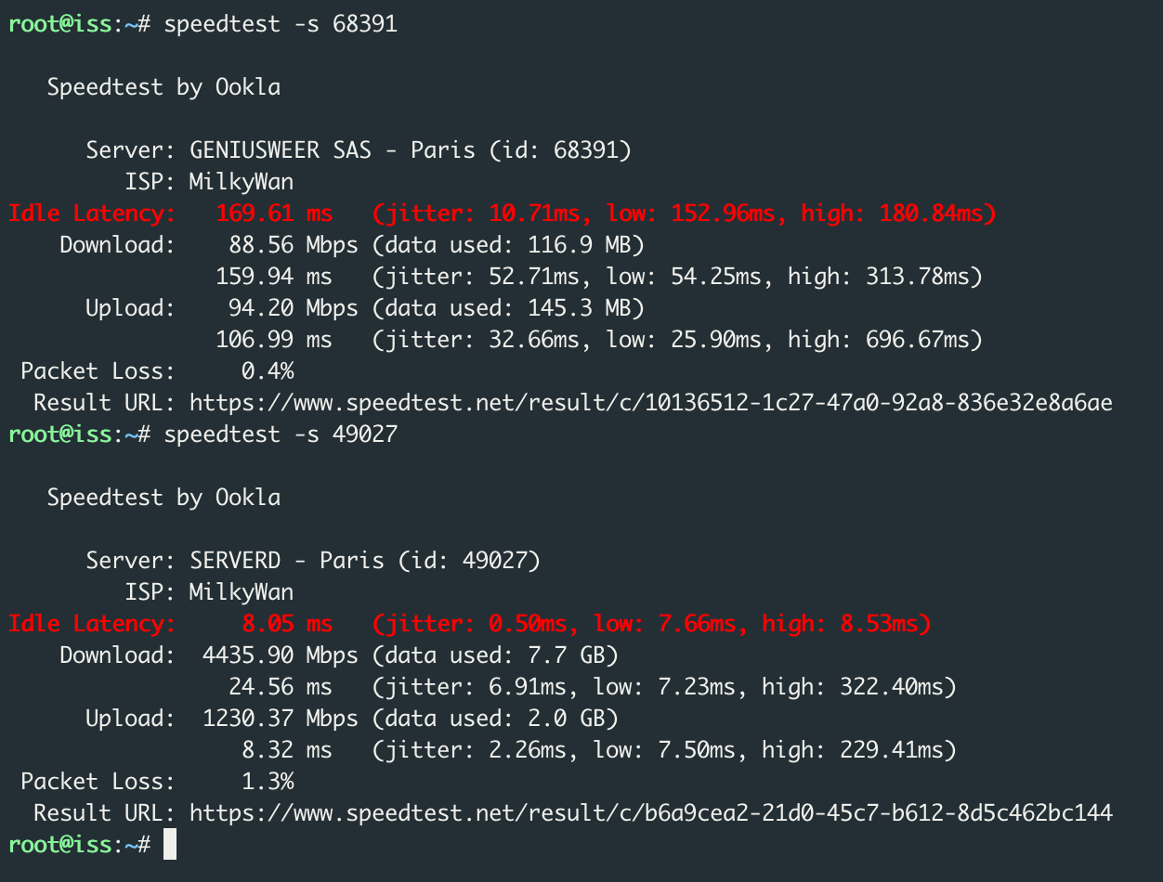Click the terminal cursor block at prompt
Image resolution: width=1163 pixels, height=882 pixels.
point(169,844)
